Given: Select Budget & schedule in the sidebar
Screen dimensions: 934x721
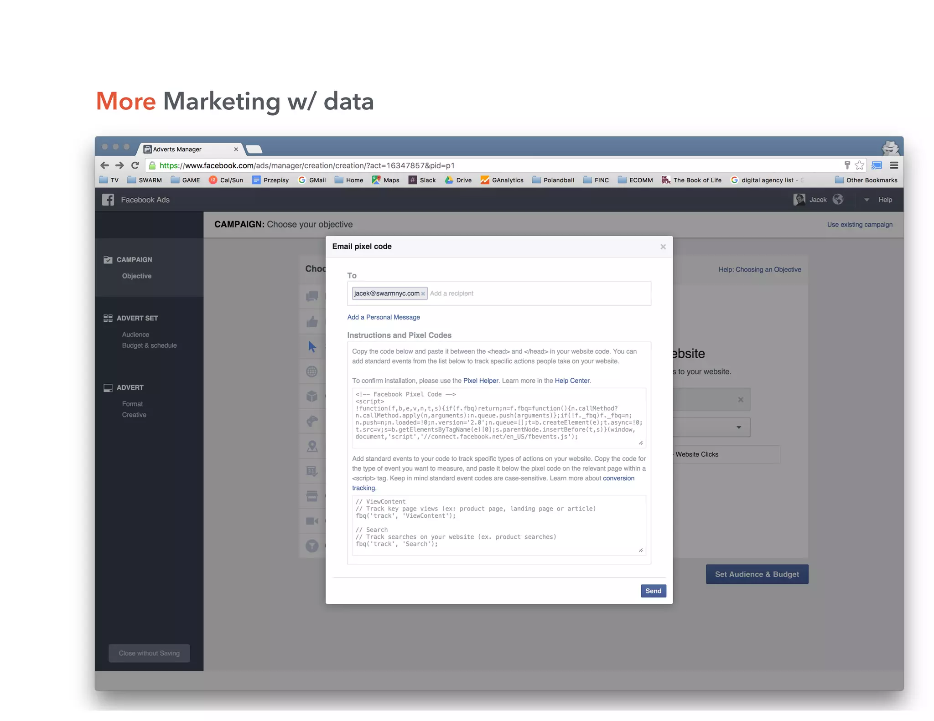Looking at the screenshot, I should (149, 345).
